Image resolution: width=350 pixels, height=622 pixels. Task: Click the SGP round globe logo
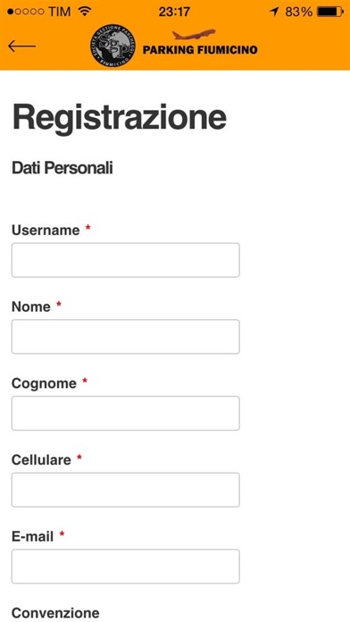[x=112, y=45]
